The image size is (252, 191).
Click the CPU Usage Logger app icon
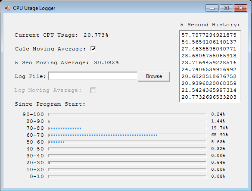coord(8,8)
